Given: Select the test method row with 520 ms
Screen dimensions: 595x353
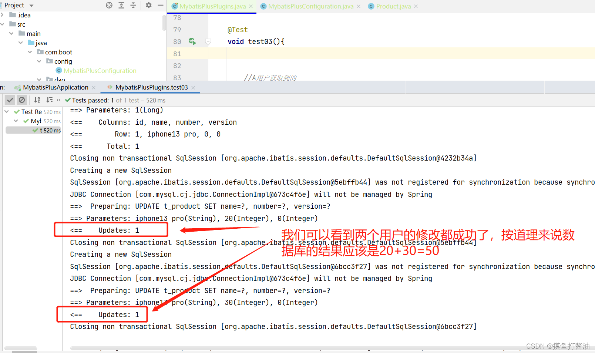Looking at the screenshot, I should pos(33,130).
